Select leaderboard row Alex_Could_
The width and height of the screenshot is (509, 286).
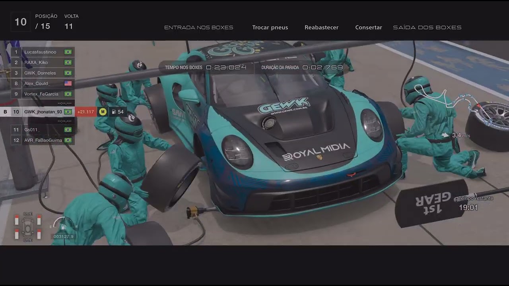tap(43, 83)
